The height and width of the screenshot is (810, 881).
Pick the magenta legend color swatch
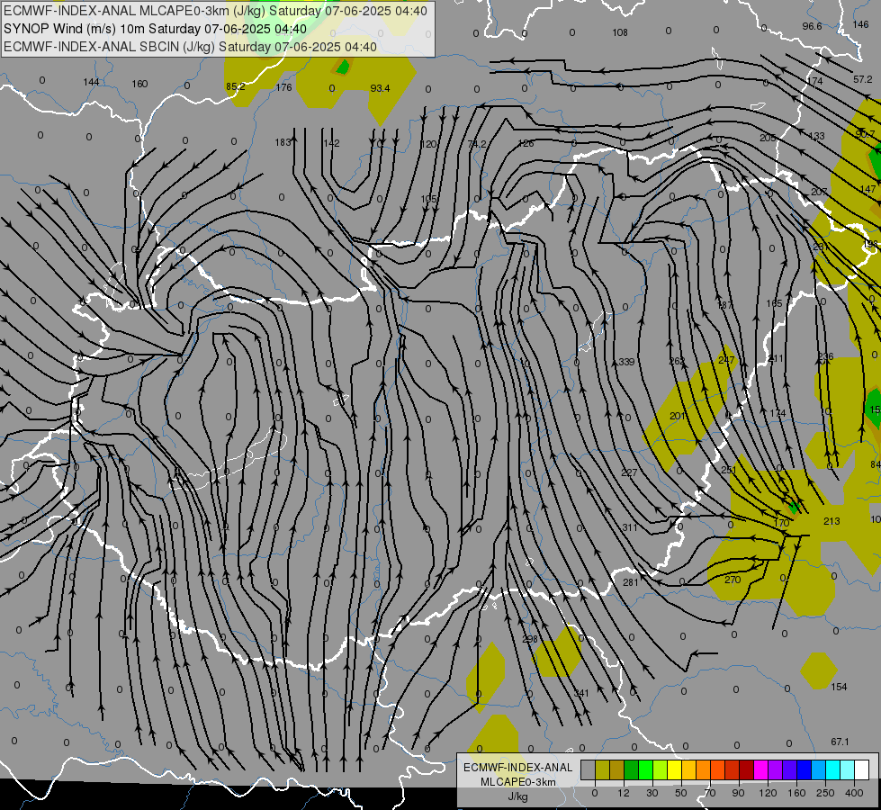click(760, 769)
